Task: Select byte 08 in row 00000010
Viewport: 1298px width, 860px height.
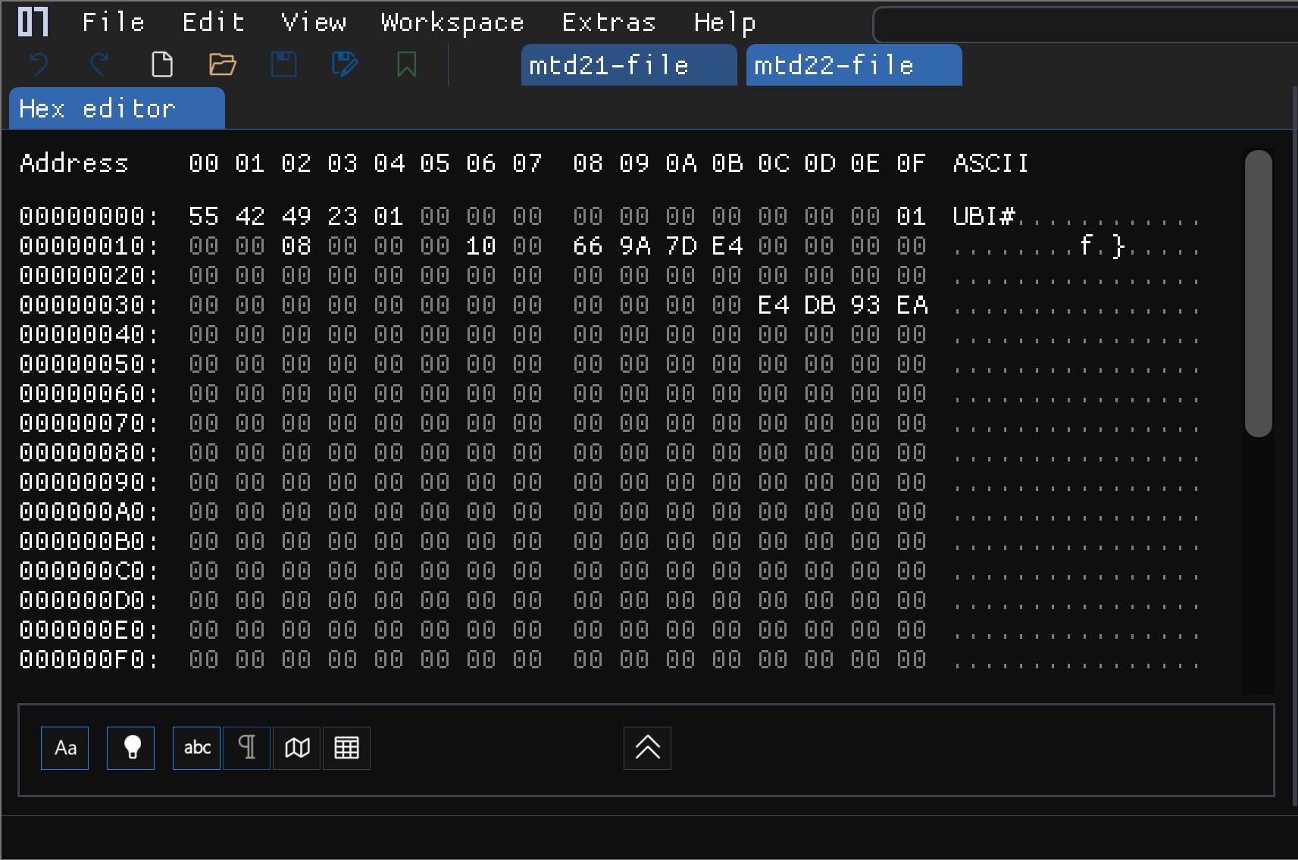Action: click(296, 246)
